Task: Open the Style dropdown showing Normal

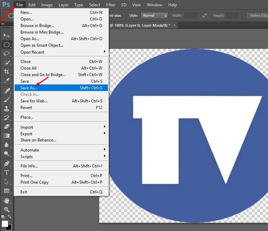Action: 155,16
